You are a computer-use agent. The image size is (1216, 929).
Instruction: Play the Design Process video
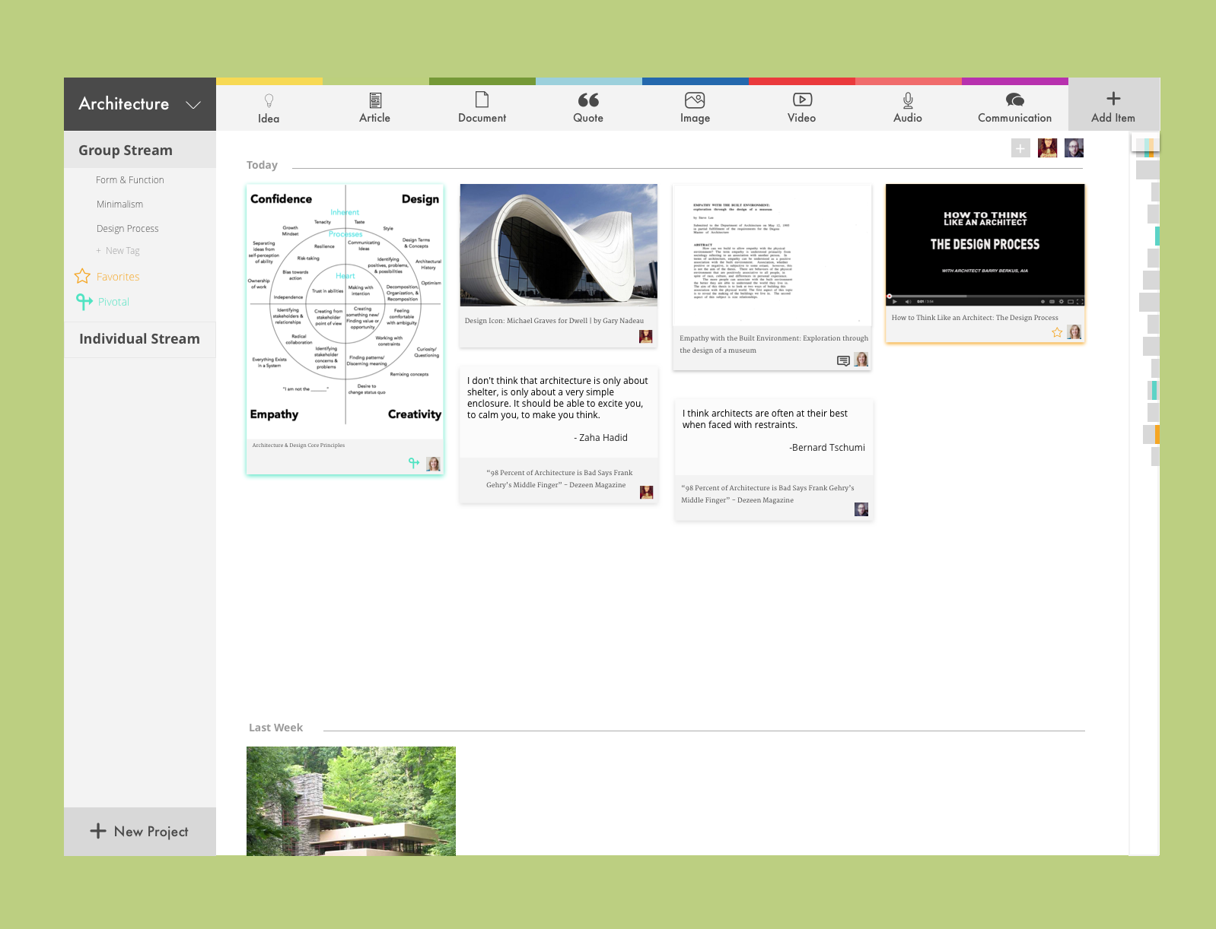tap(894, 302)
